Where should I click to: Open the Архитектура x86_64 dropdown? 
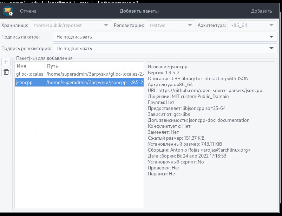coord(251,25)
